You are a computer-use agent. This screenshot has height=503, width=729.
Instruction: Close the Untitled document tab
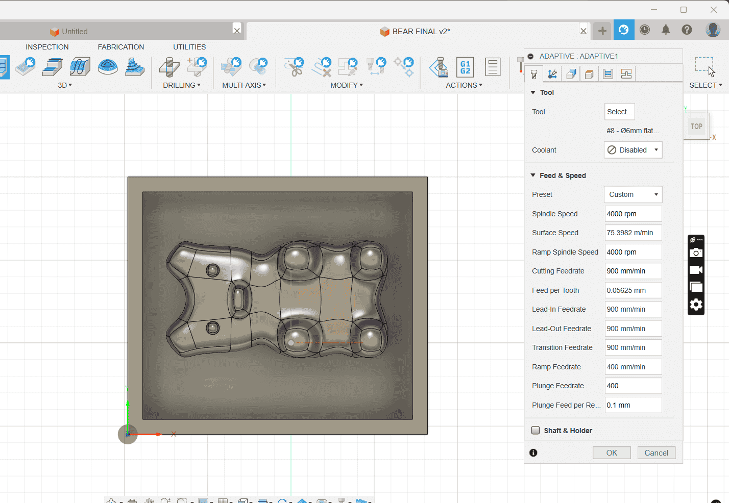237,31
